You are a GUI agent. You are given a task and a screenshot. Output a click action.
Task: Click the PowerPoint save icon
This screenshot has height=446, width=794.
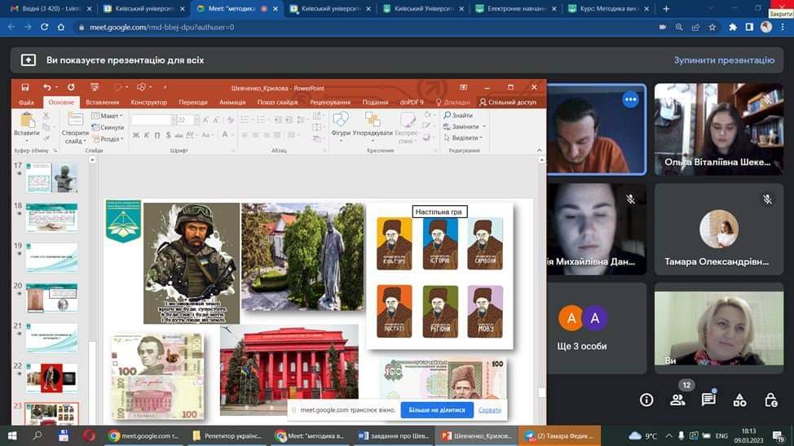click(x=25, y=87)
